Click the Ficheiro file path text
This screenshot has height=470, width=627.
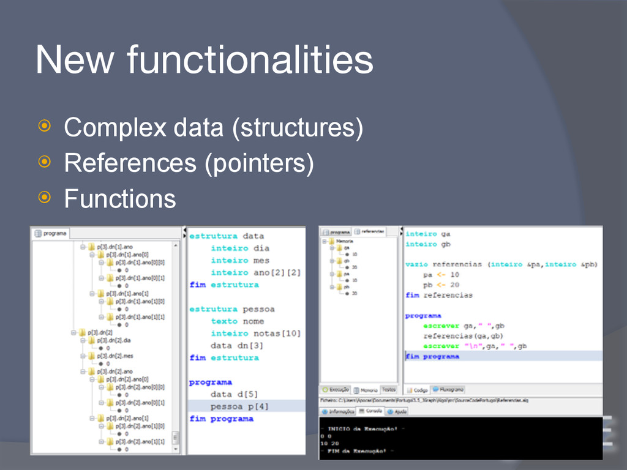click(x=424, y=400)
